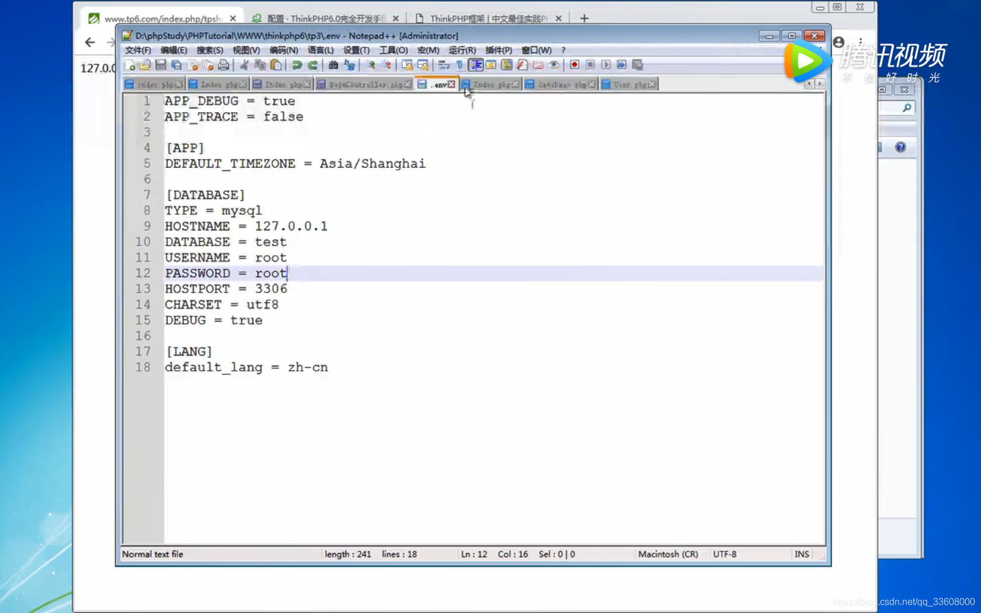Open the 宏(M) menu
Viewport: 981px width, 613px height.
[428, 50]
